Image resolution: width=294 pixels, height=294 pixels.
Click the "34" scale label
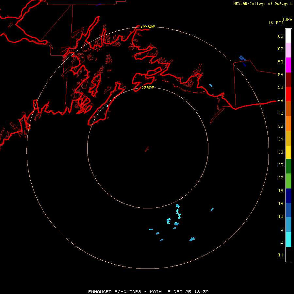click(x=281, y=139)
